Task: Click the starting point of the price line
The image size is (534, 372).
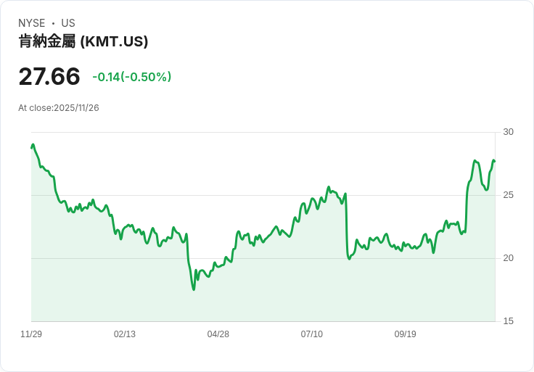Action: tap(32, 147)
